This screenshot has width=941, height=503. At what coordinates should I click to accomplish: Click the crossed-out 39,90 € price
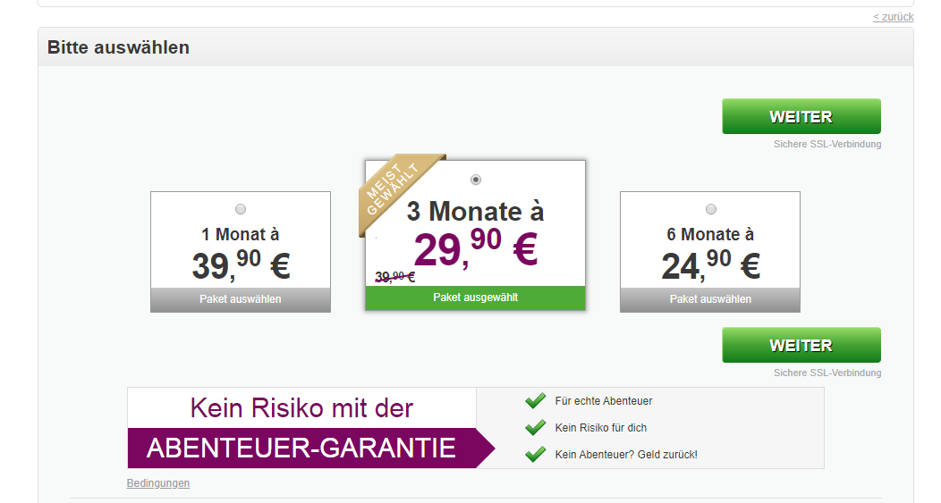point(394,277)
